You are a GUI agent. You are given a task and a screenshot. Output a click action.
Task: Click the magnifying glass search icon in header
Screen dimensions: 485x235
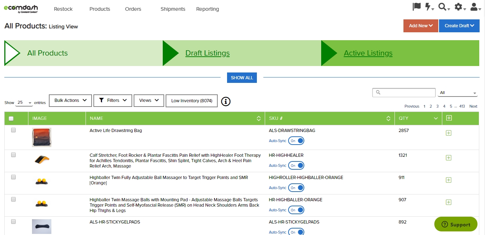(x=443, y=7)
